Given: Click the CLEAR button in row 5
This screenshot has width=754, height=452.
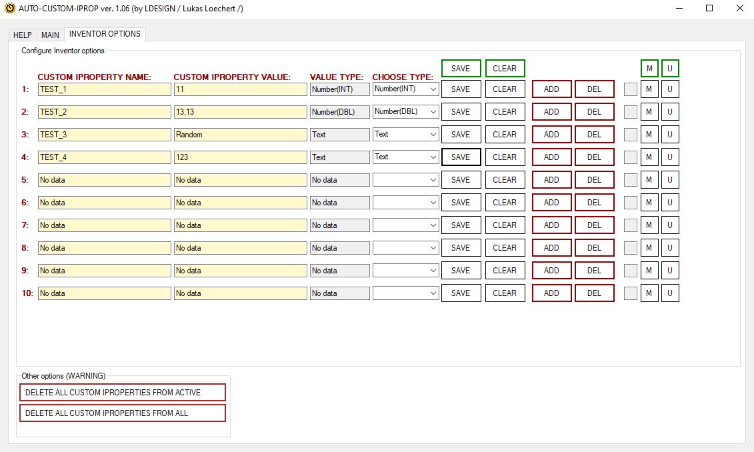Looking at the screenshot, I should pos(505,180).
